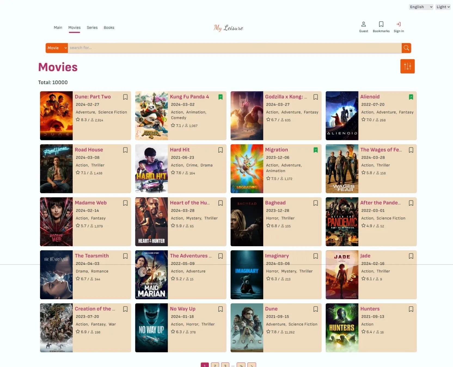Toggle bookmark icon on Dune 2021

316,309
